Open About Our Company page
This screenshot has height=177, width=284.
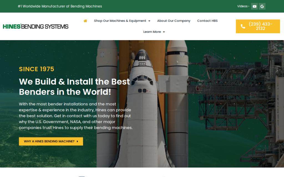[x=174, y=21]
